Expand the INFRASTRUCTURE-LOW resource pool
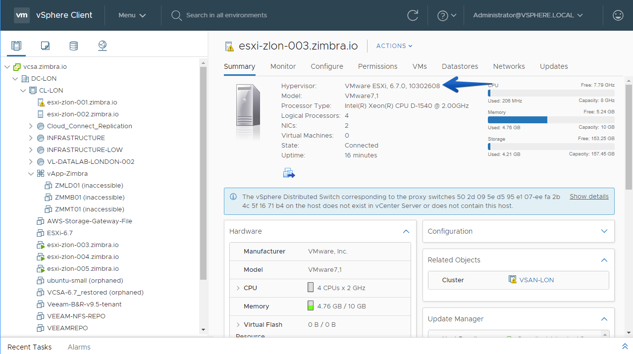Image resolution: width=633 pixels, height=354 pixels. (31, 150)
